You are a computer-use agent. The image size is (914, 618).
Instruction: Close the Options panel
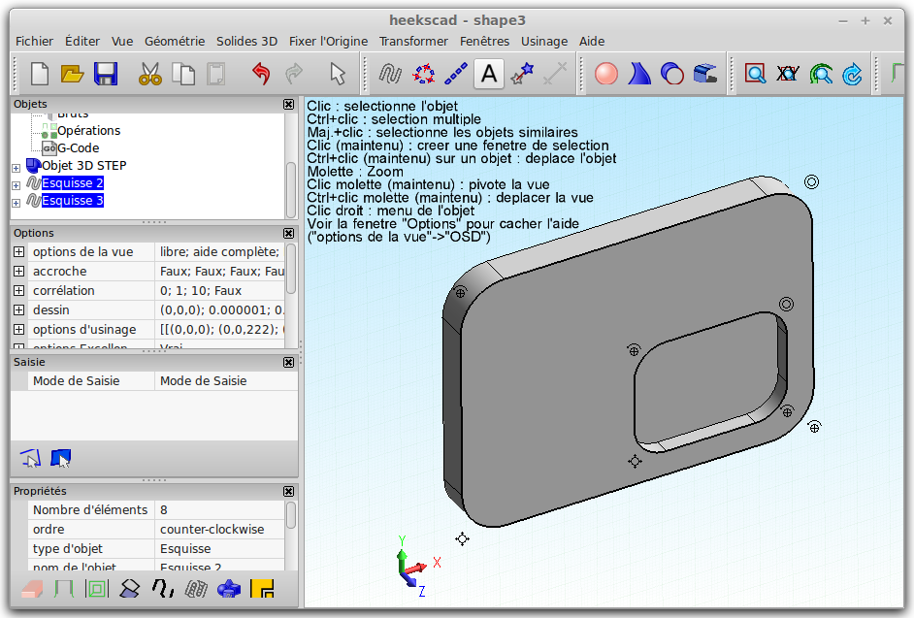coord(288,233)
